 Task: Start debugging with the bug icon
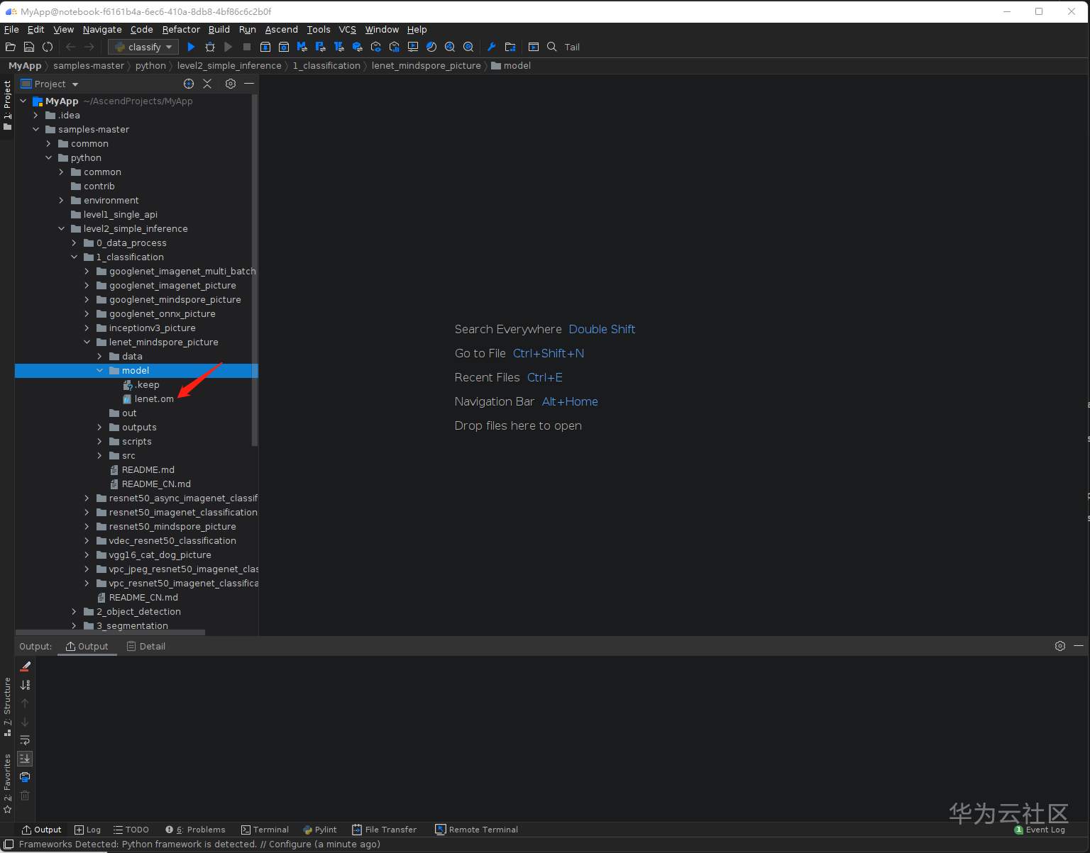coord(209,47)
